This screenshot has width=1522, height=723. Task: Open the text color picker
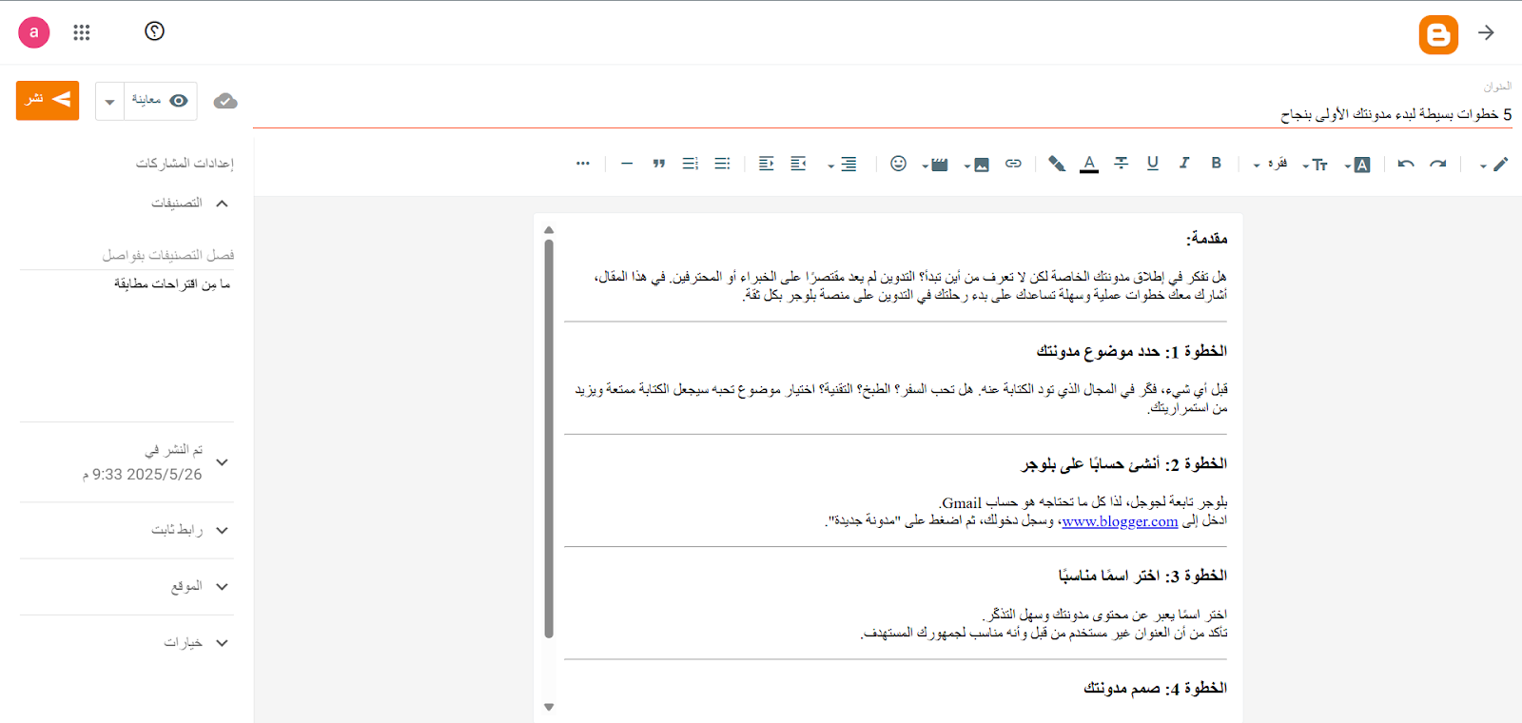pyautogui.click(x=1089, y=164)
